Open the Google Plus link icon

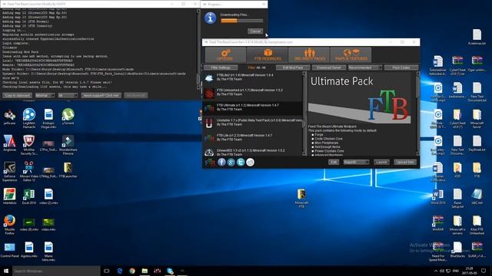tap(231, 162)
